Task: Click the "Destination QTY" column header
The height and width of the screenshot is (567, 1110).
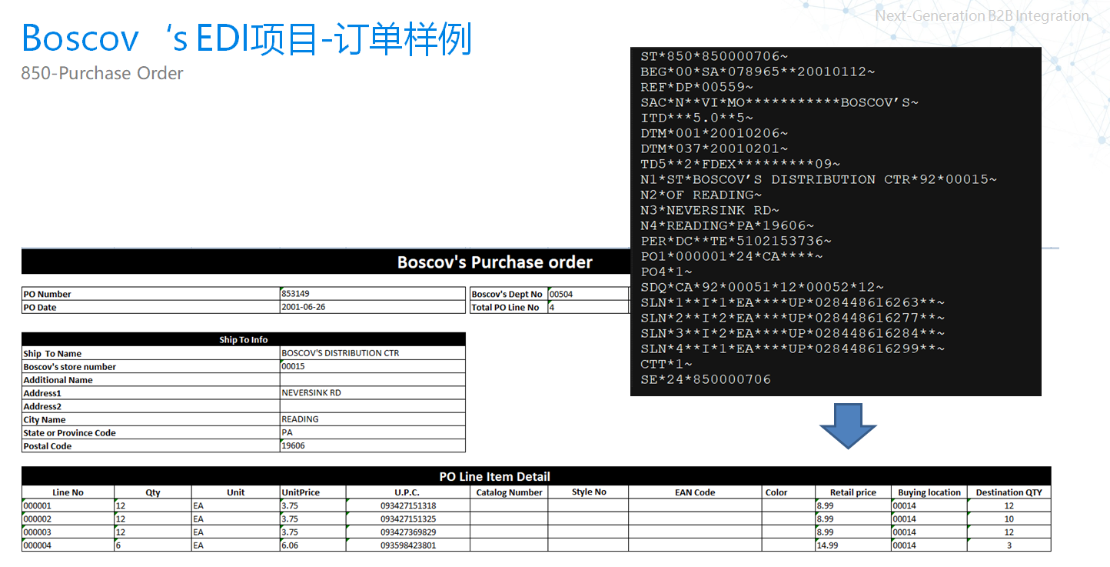Action: point(1009,492)
